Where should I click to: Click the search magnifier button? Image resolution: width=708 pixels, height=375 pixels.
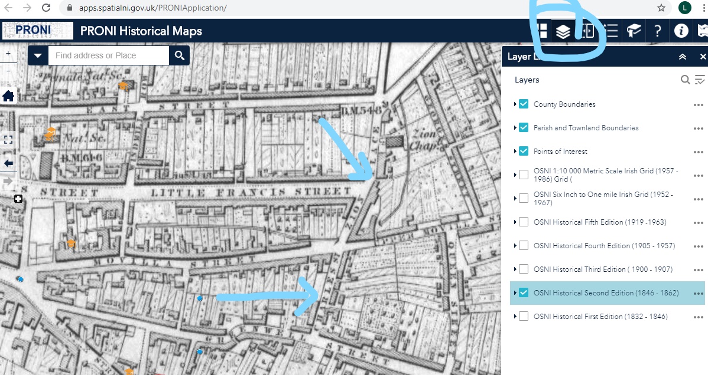tap(180, 55)
